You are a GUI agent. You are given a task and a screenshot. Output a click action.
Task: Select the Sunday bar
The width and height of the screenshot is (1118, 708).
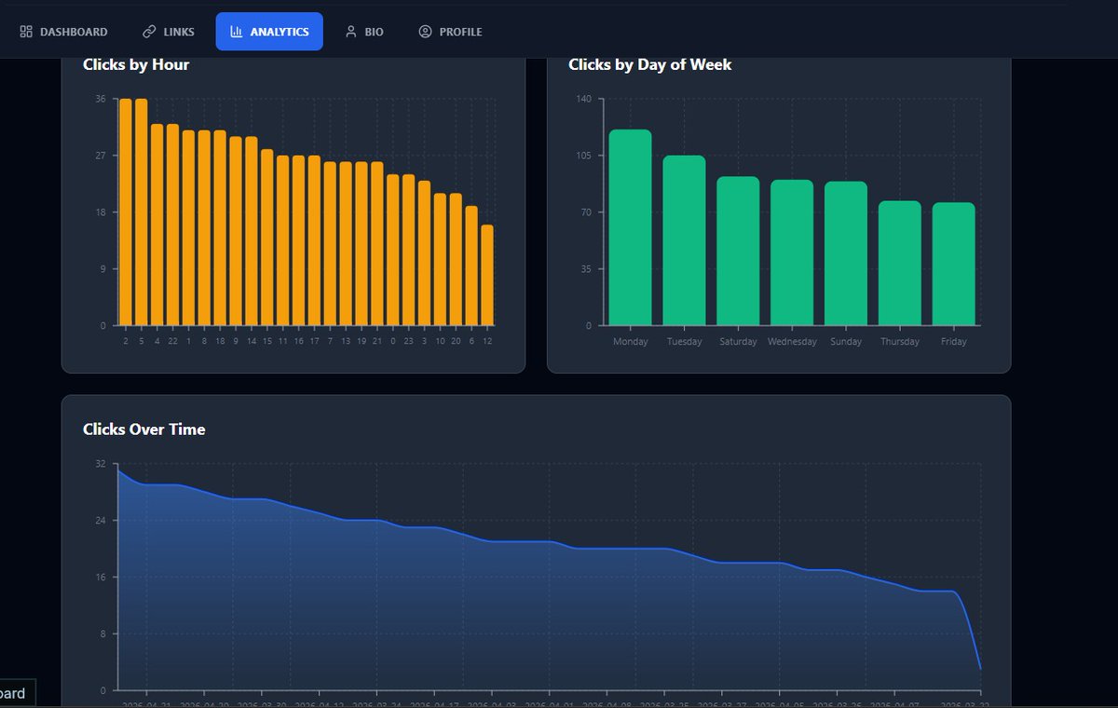click(846, 253)
